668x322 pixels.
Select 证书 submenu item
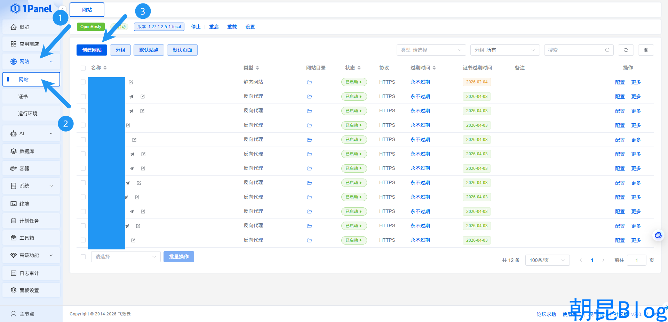(31, 97)
